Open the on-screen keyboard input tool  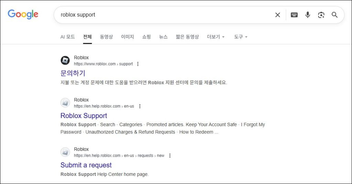point(294,15)
